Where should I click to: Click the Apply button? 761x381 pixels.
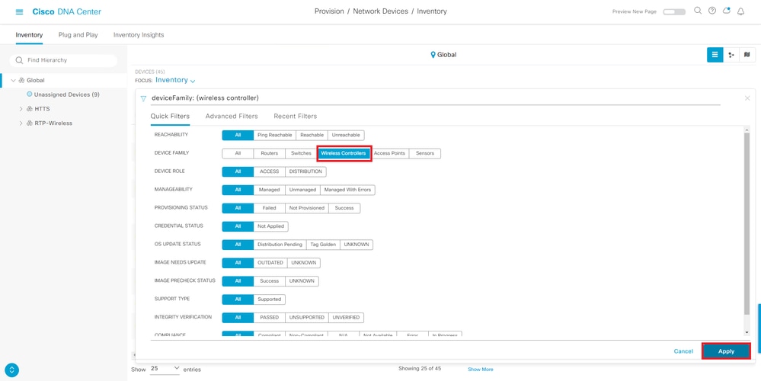click(726, 351)
